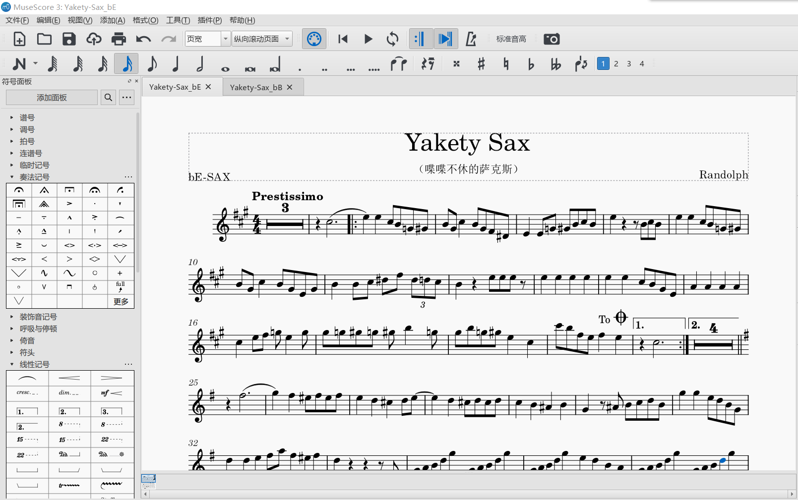Image resolution: width=798 pixels, height=500 pixels.
Task: Show 更多 articulation symbols
Action: 121,301
